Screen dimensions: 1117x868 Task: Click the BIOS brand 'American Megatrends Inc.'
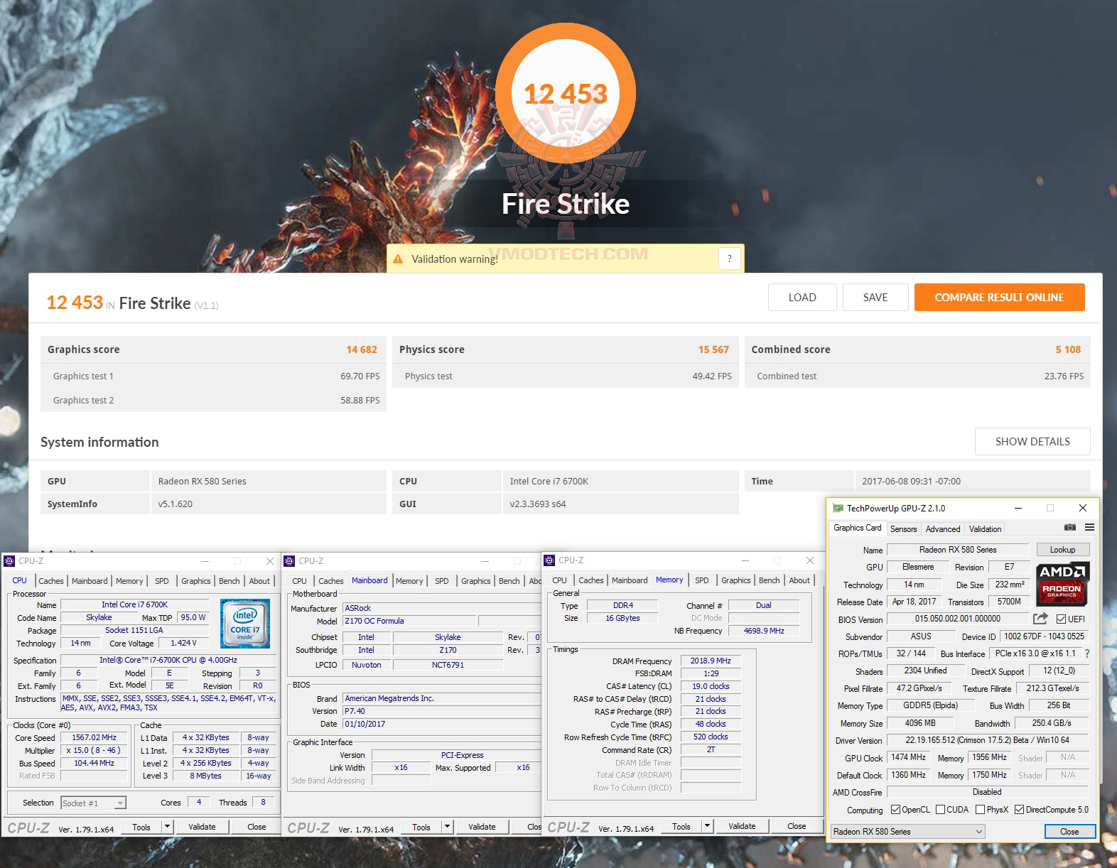click(x=442, y=698)
